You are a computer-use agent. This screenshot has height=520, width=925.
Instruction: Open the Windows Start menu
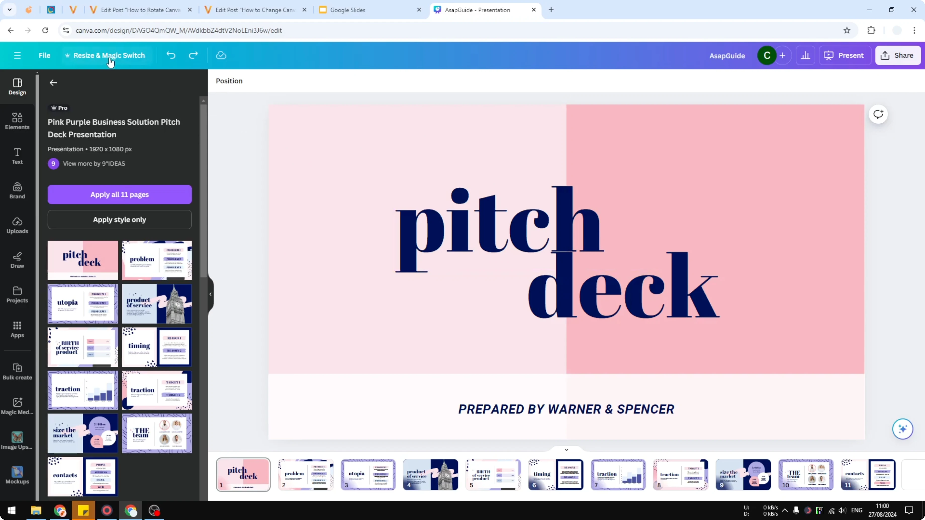12,510
